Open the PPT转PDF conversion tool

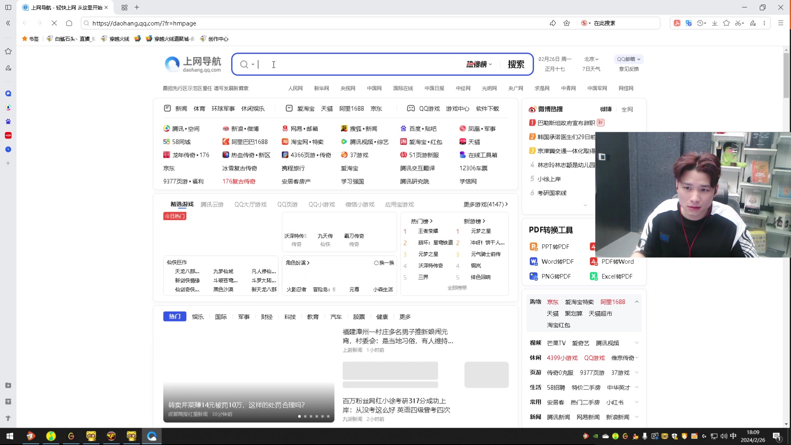point(555,246)
